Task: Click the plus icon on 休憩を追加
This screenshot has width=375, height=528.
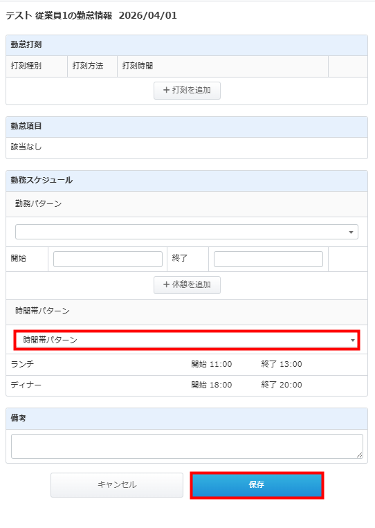Action: click(166, 284)
